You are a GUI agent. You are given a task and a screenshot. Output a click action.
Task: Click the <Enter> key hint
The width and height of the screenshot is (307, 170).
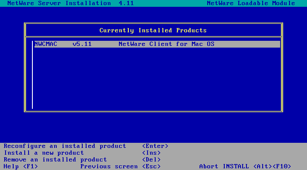coord(155,146)
